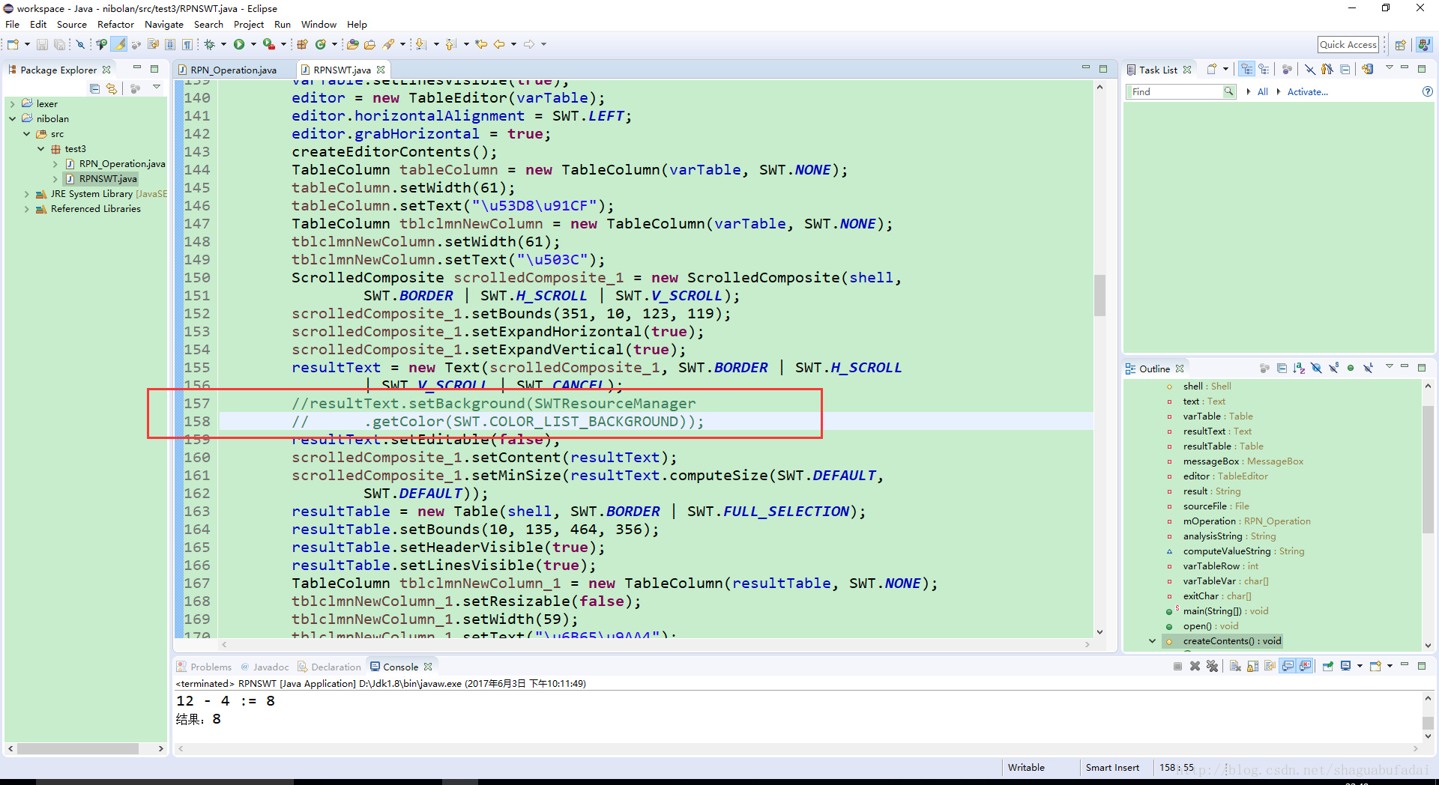The image size is (1439, 785).
Task: Switch to the Declaration tab
Action: coord(329,667)
